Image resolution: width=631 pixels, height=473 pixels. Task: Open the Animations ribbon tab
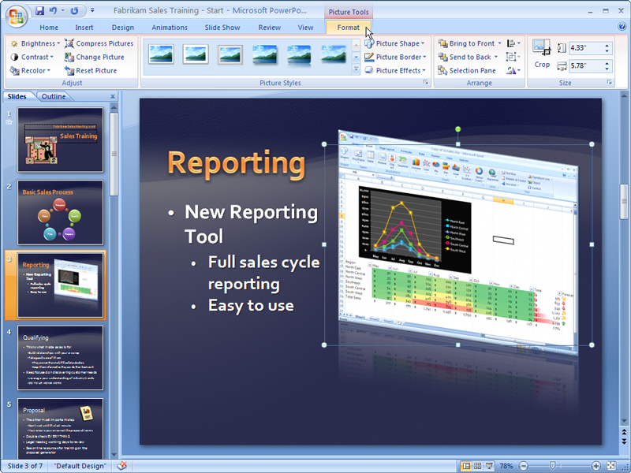click(x=170, y=28)
